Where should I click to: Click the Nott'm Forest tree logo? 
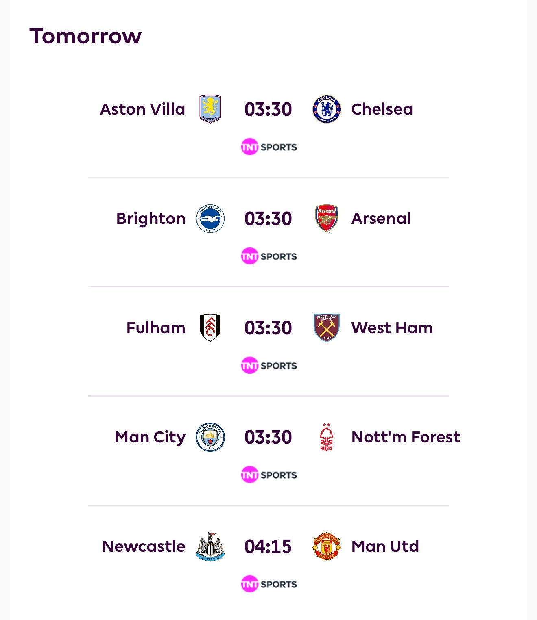(x=326, y=437)
